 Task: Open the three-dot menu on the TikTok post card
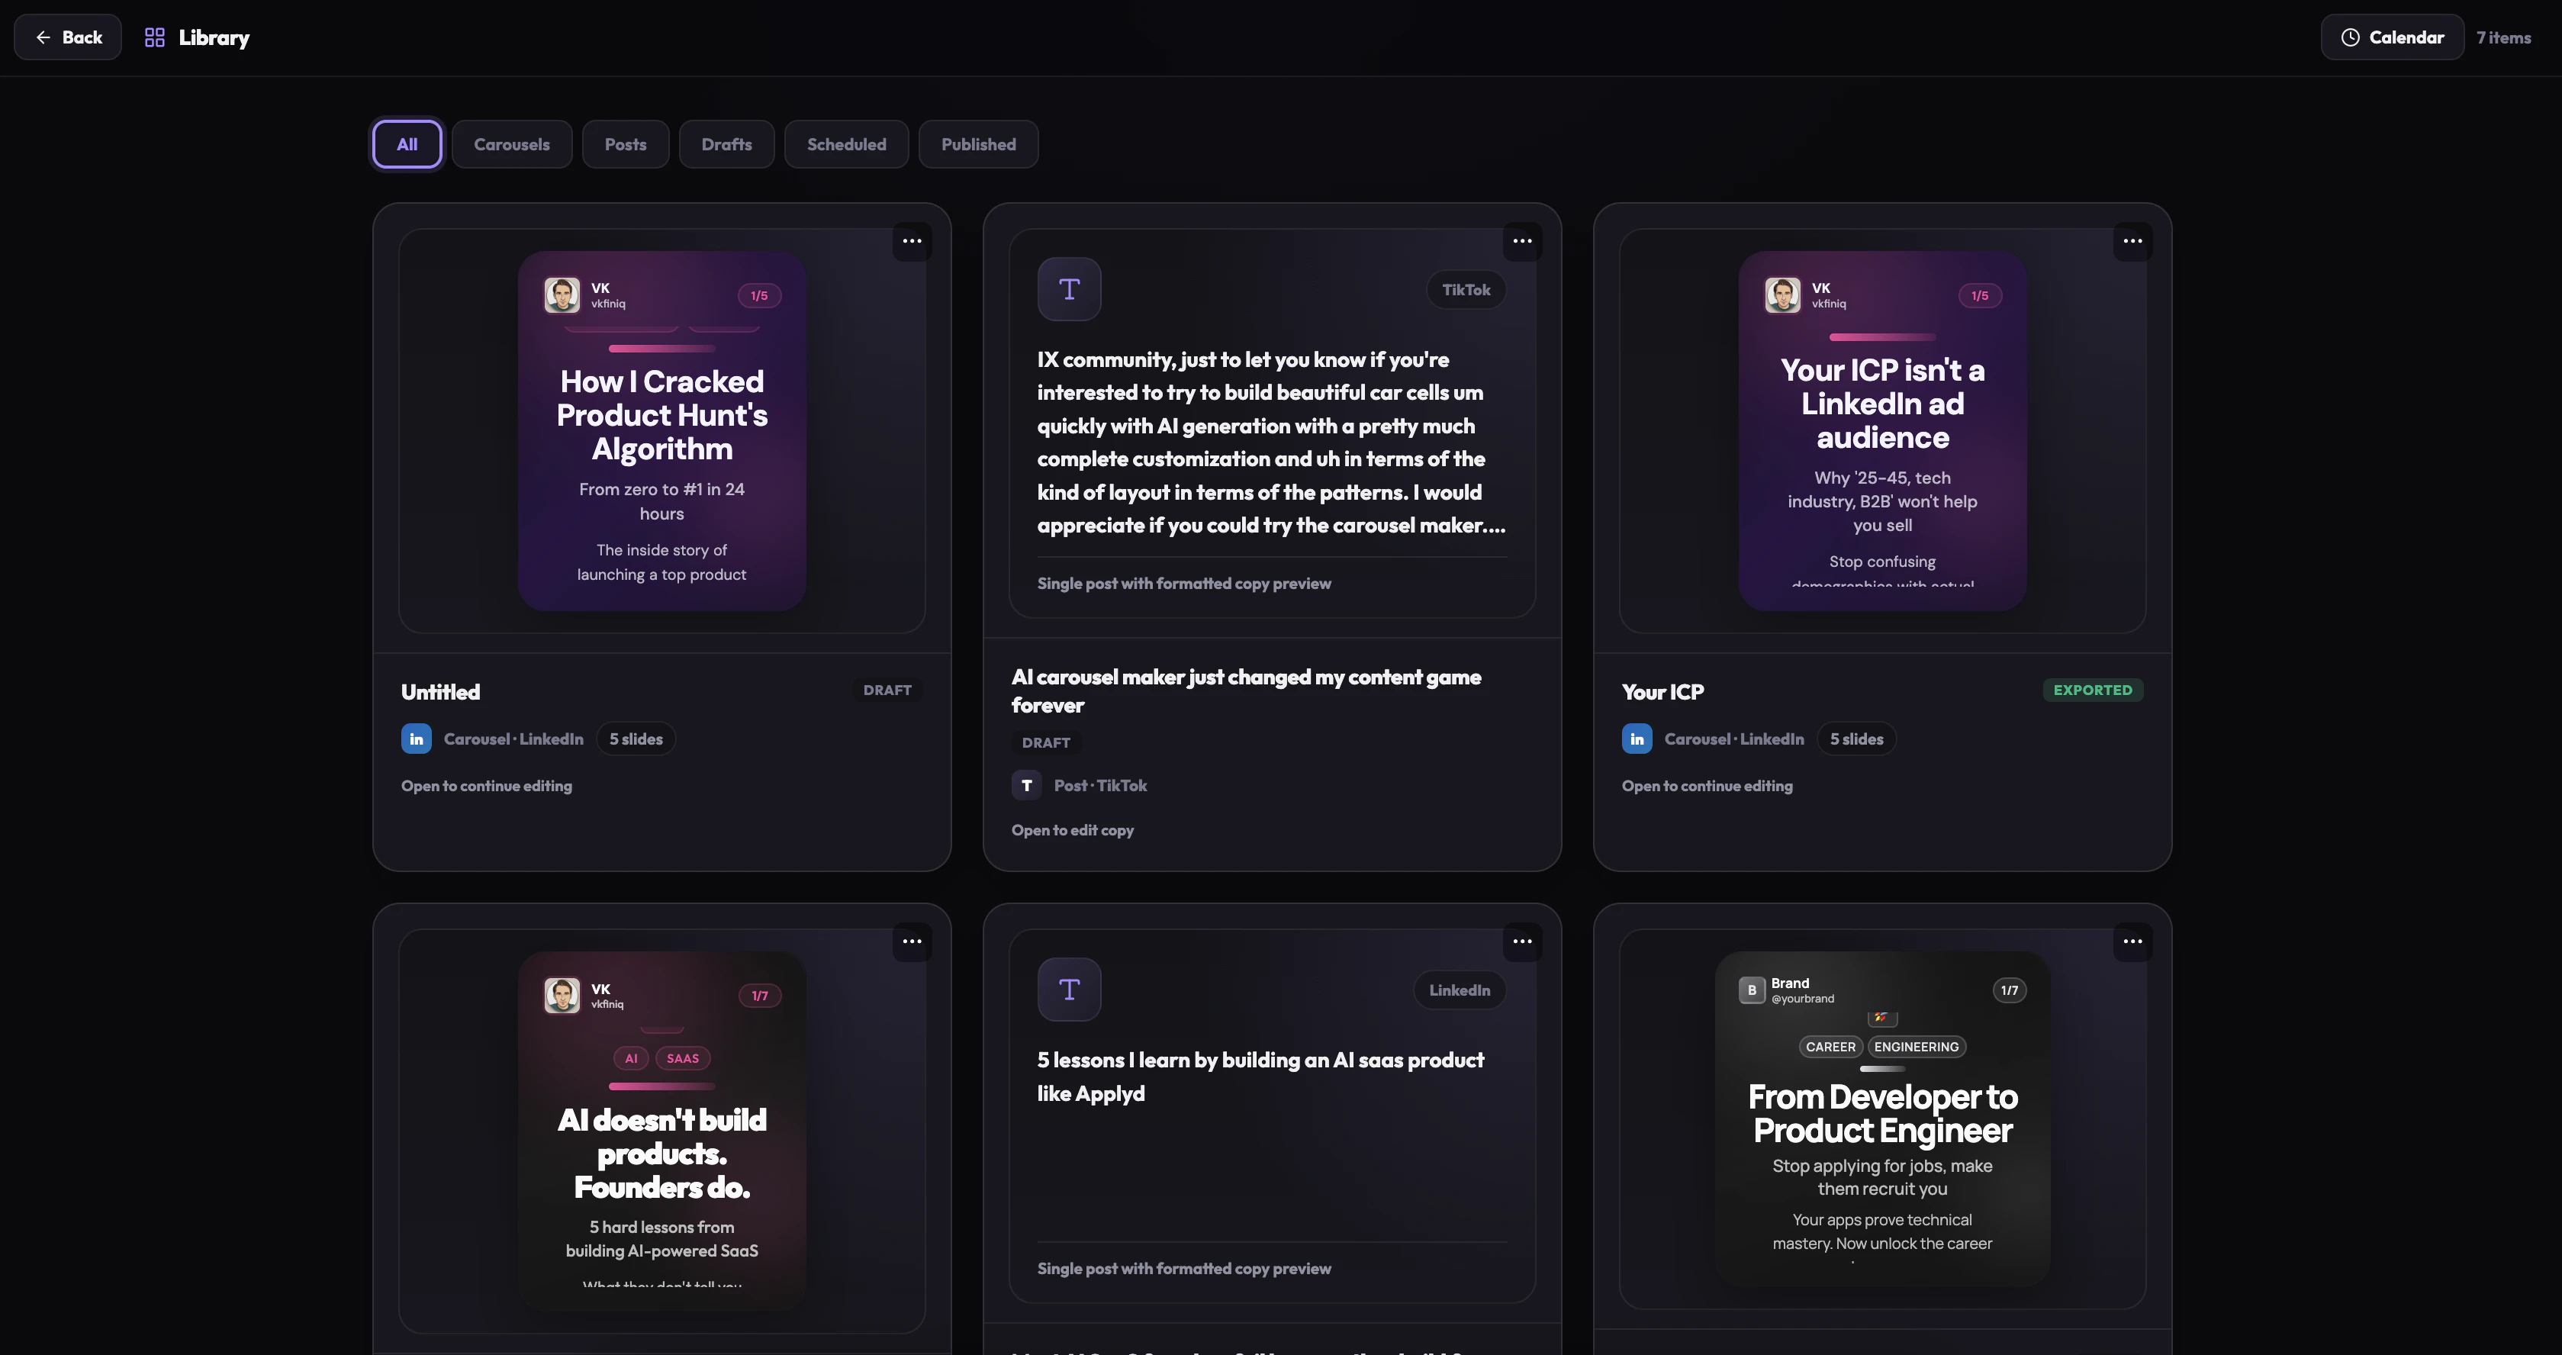tap(1521, 241)
